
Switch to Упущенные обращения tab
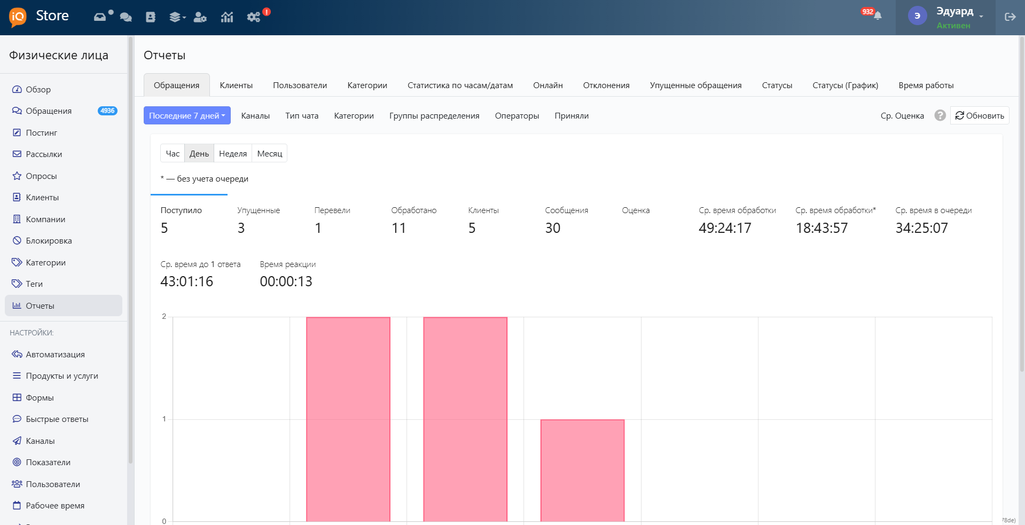pyautogui.click(x=696, y=85)
